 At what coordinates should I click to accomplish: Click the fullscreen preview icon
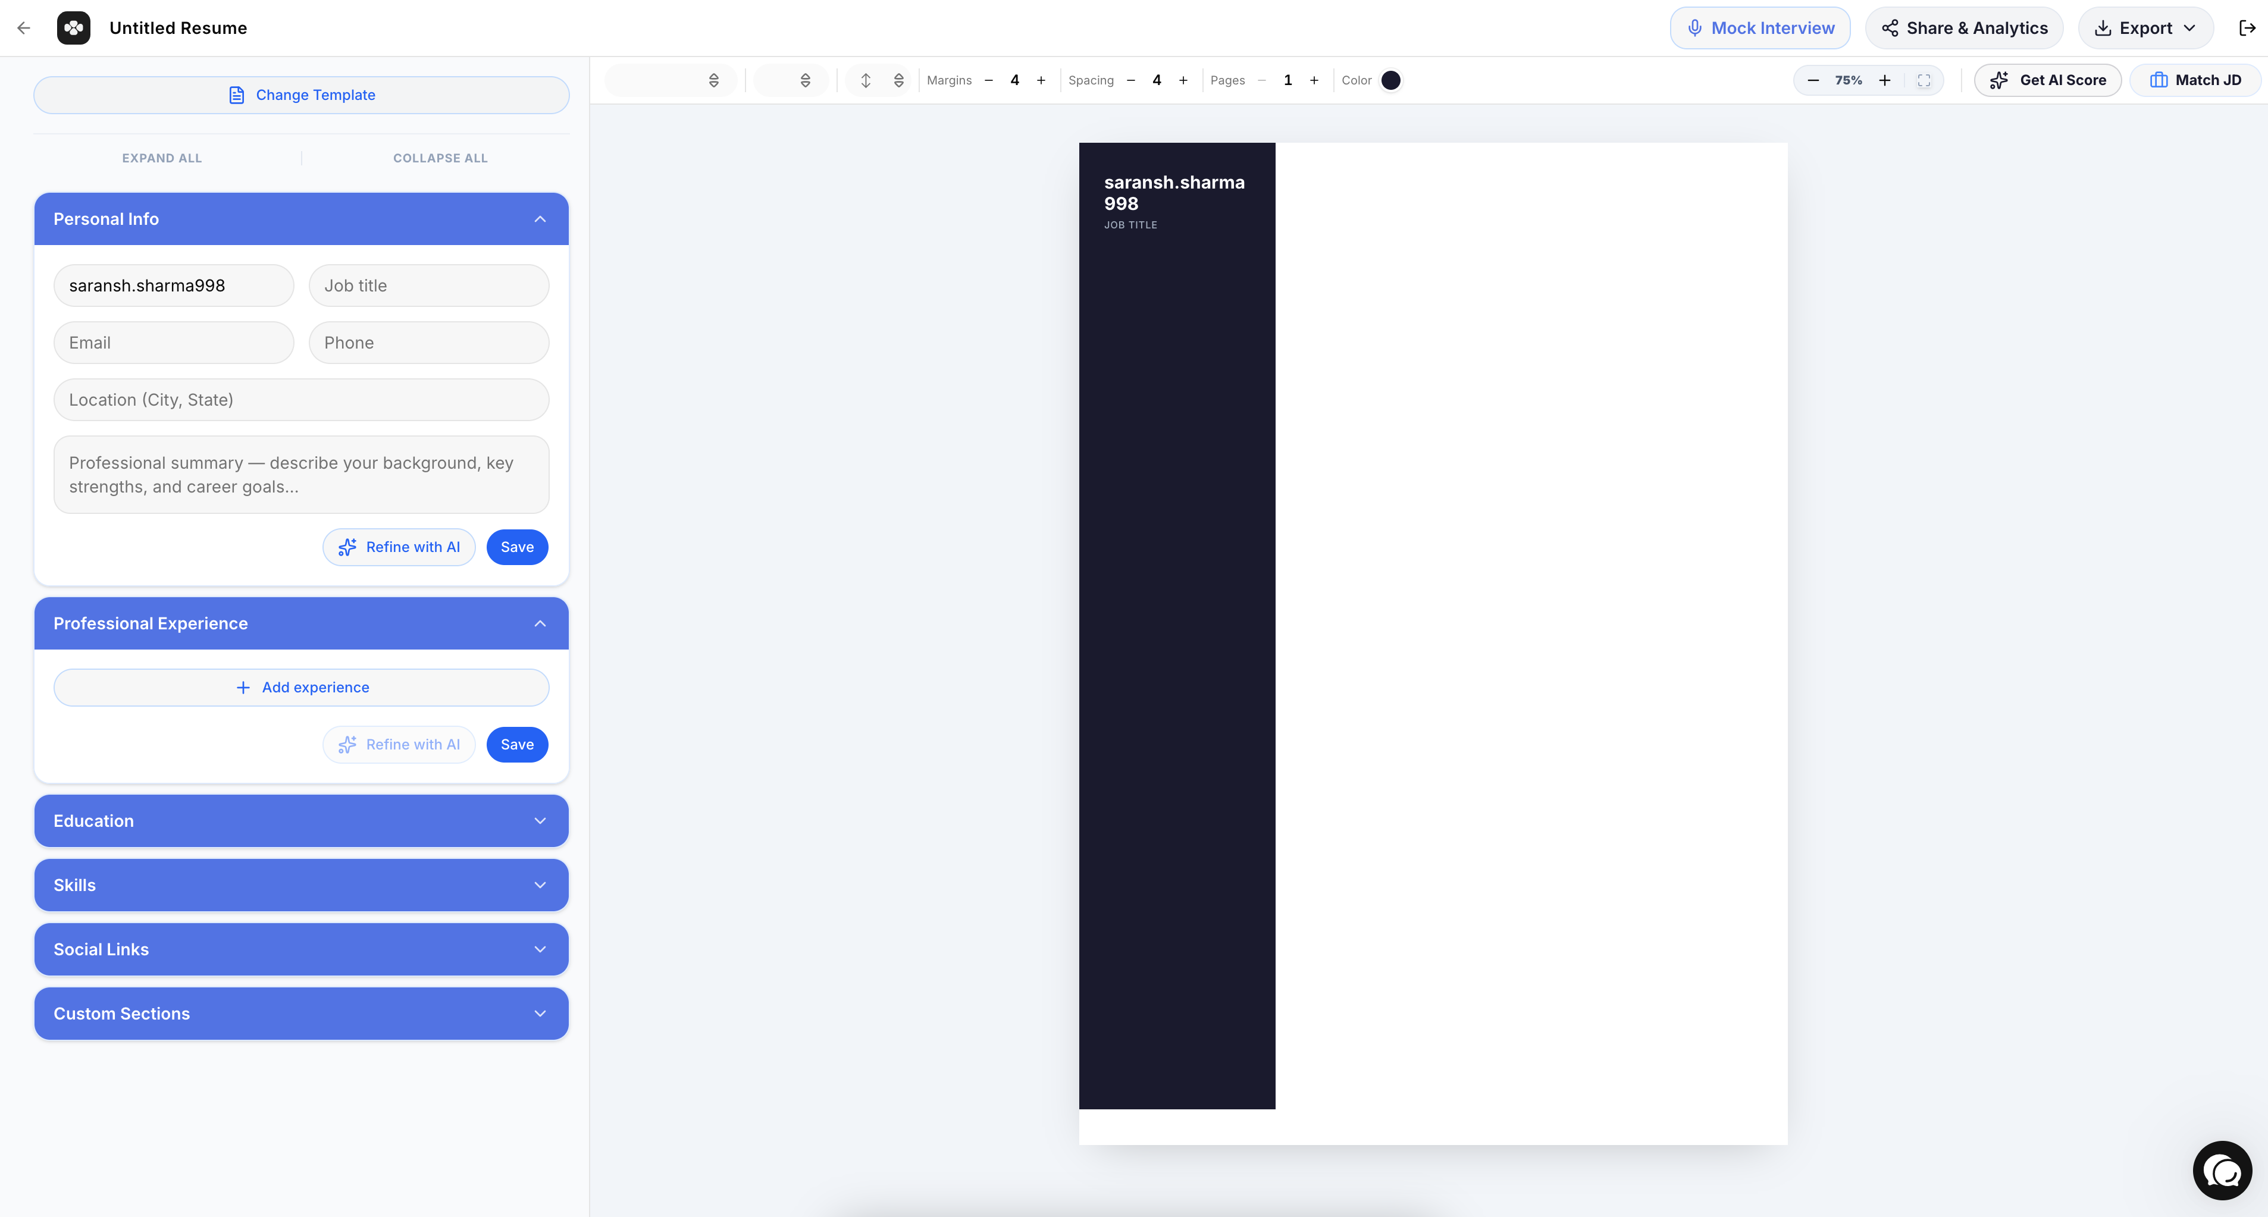1924,80
